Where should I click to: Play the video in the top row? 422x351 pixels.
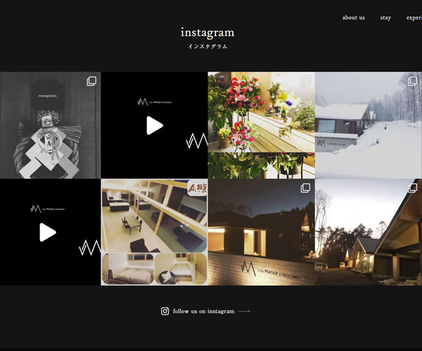[x=154, y=126]
